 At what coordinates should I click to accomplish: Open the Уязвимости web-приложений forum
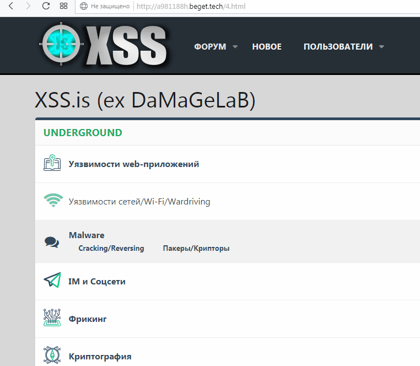pyautogui.click(x=134, y=164)
